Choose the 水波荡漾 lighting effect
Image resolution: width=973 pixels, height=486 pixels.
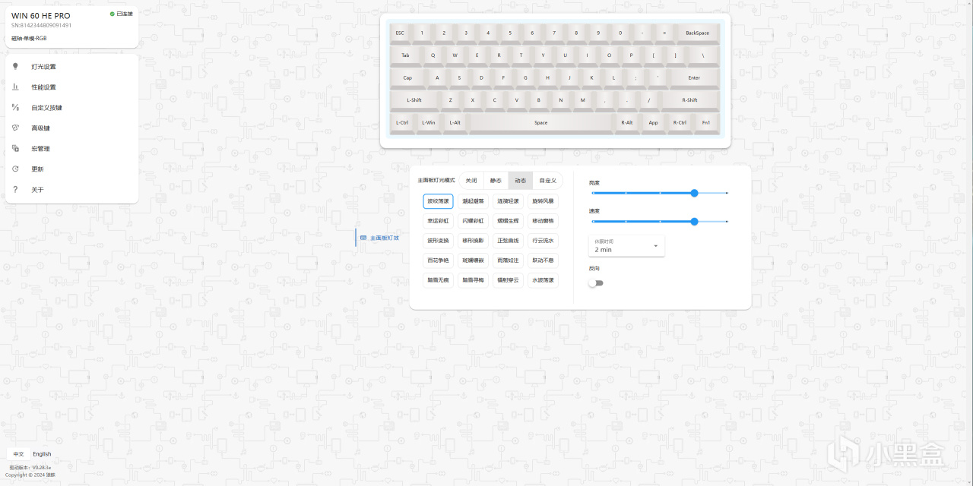pos(543,280)
